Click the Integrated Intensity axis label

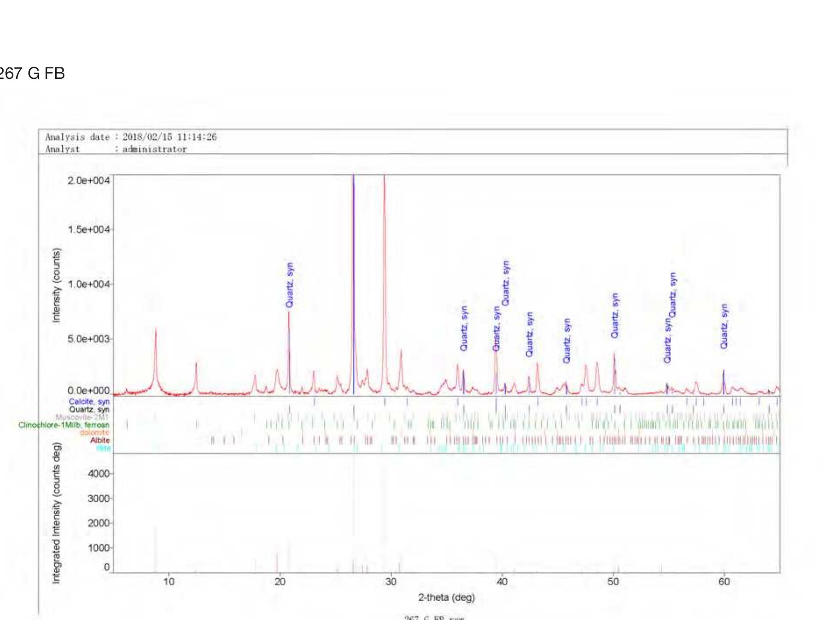[x=56, y=513]
